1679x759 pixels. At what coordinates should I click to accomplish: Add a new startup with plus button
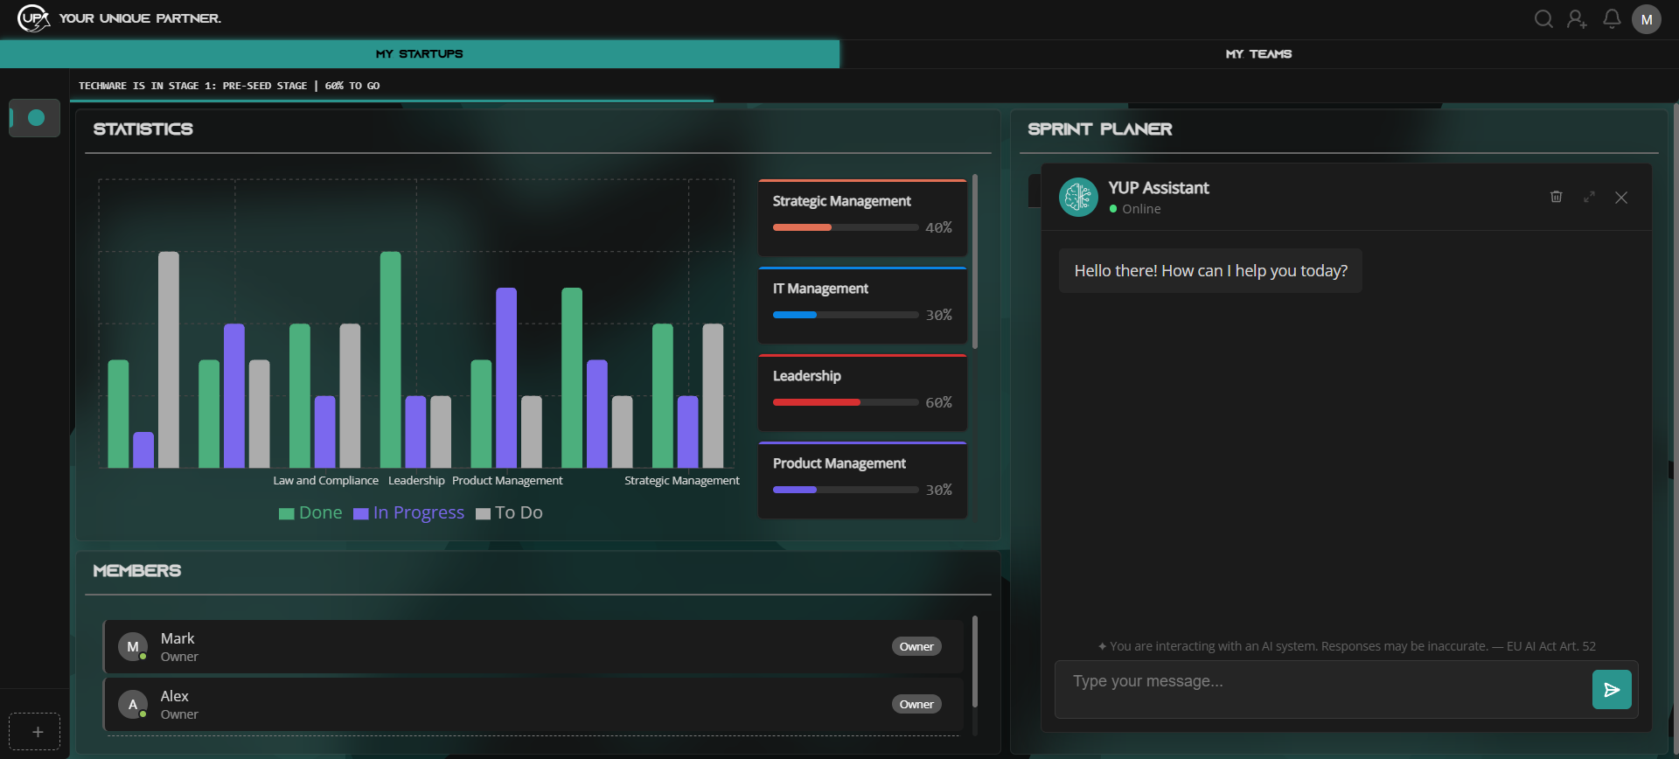click(x=35, y=732)
